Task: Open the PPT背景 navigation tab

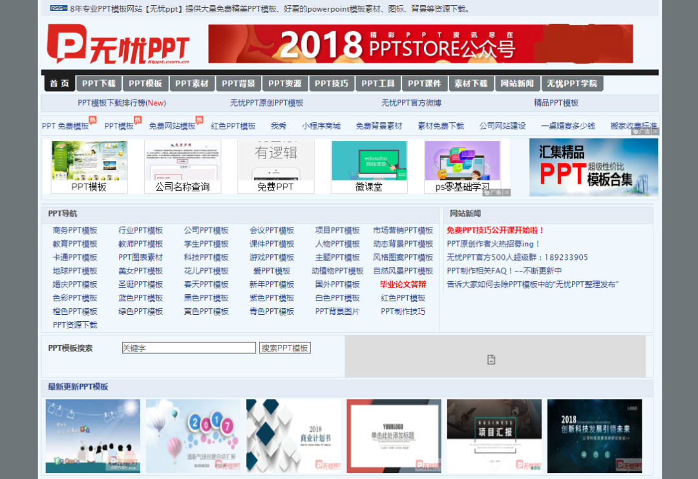Action: 238,83
